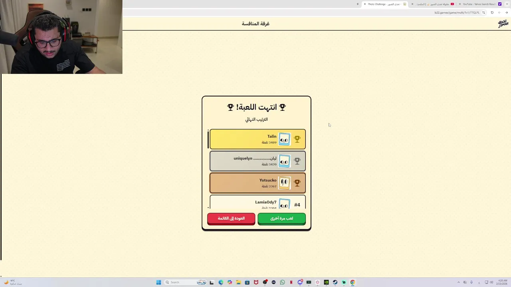Click Talin's avatar card
Screen dimensions: 511x287
(284, 139)
